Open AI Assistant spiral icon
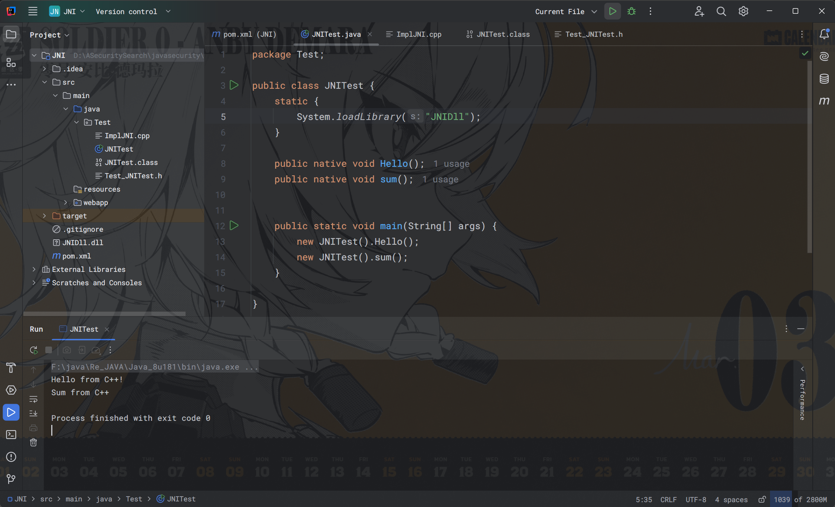The width and height of the screenshot is (835, 507). [824, 56]
